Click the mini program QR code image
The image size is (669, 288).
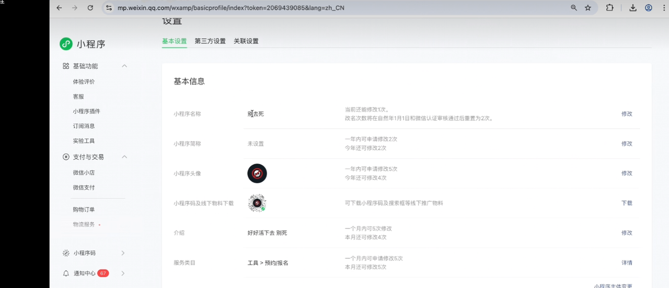pyautogui.click(x=257, y=203)
